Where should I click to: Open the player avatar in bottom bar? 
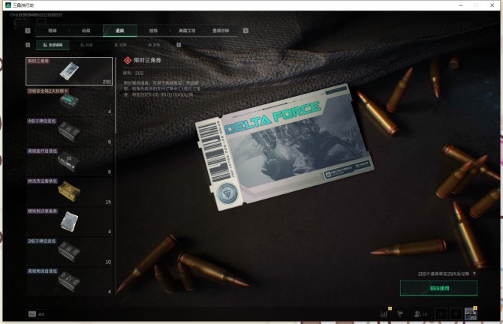(471, 314)
